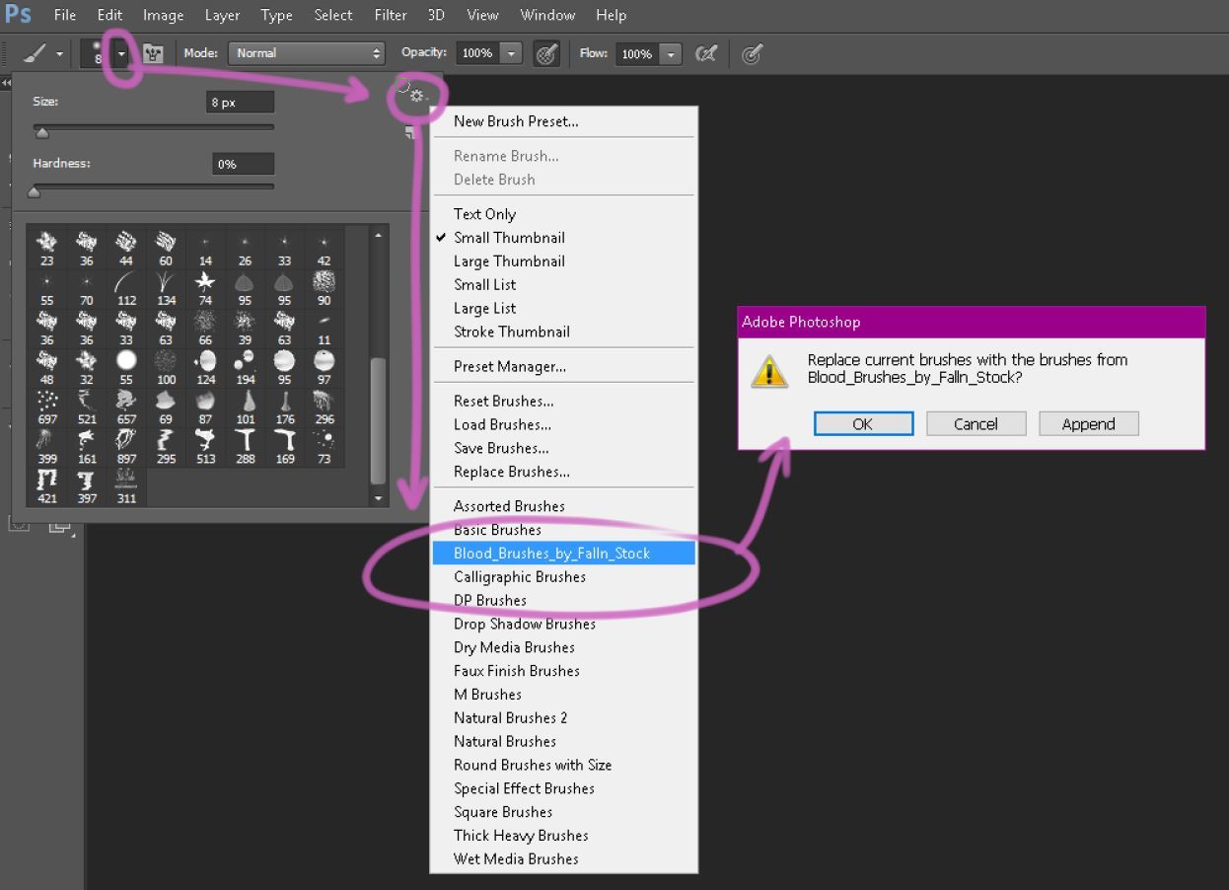Select the grass brush sized 134
Viewport: 1229px width, 890px height.
(x=166, y=287)
